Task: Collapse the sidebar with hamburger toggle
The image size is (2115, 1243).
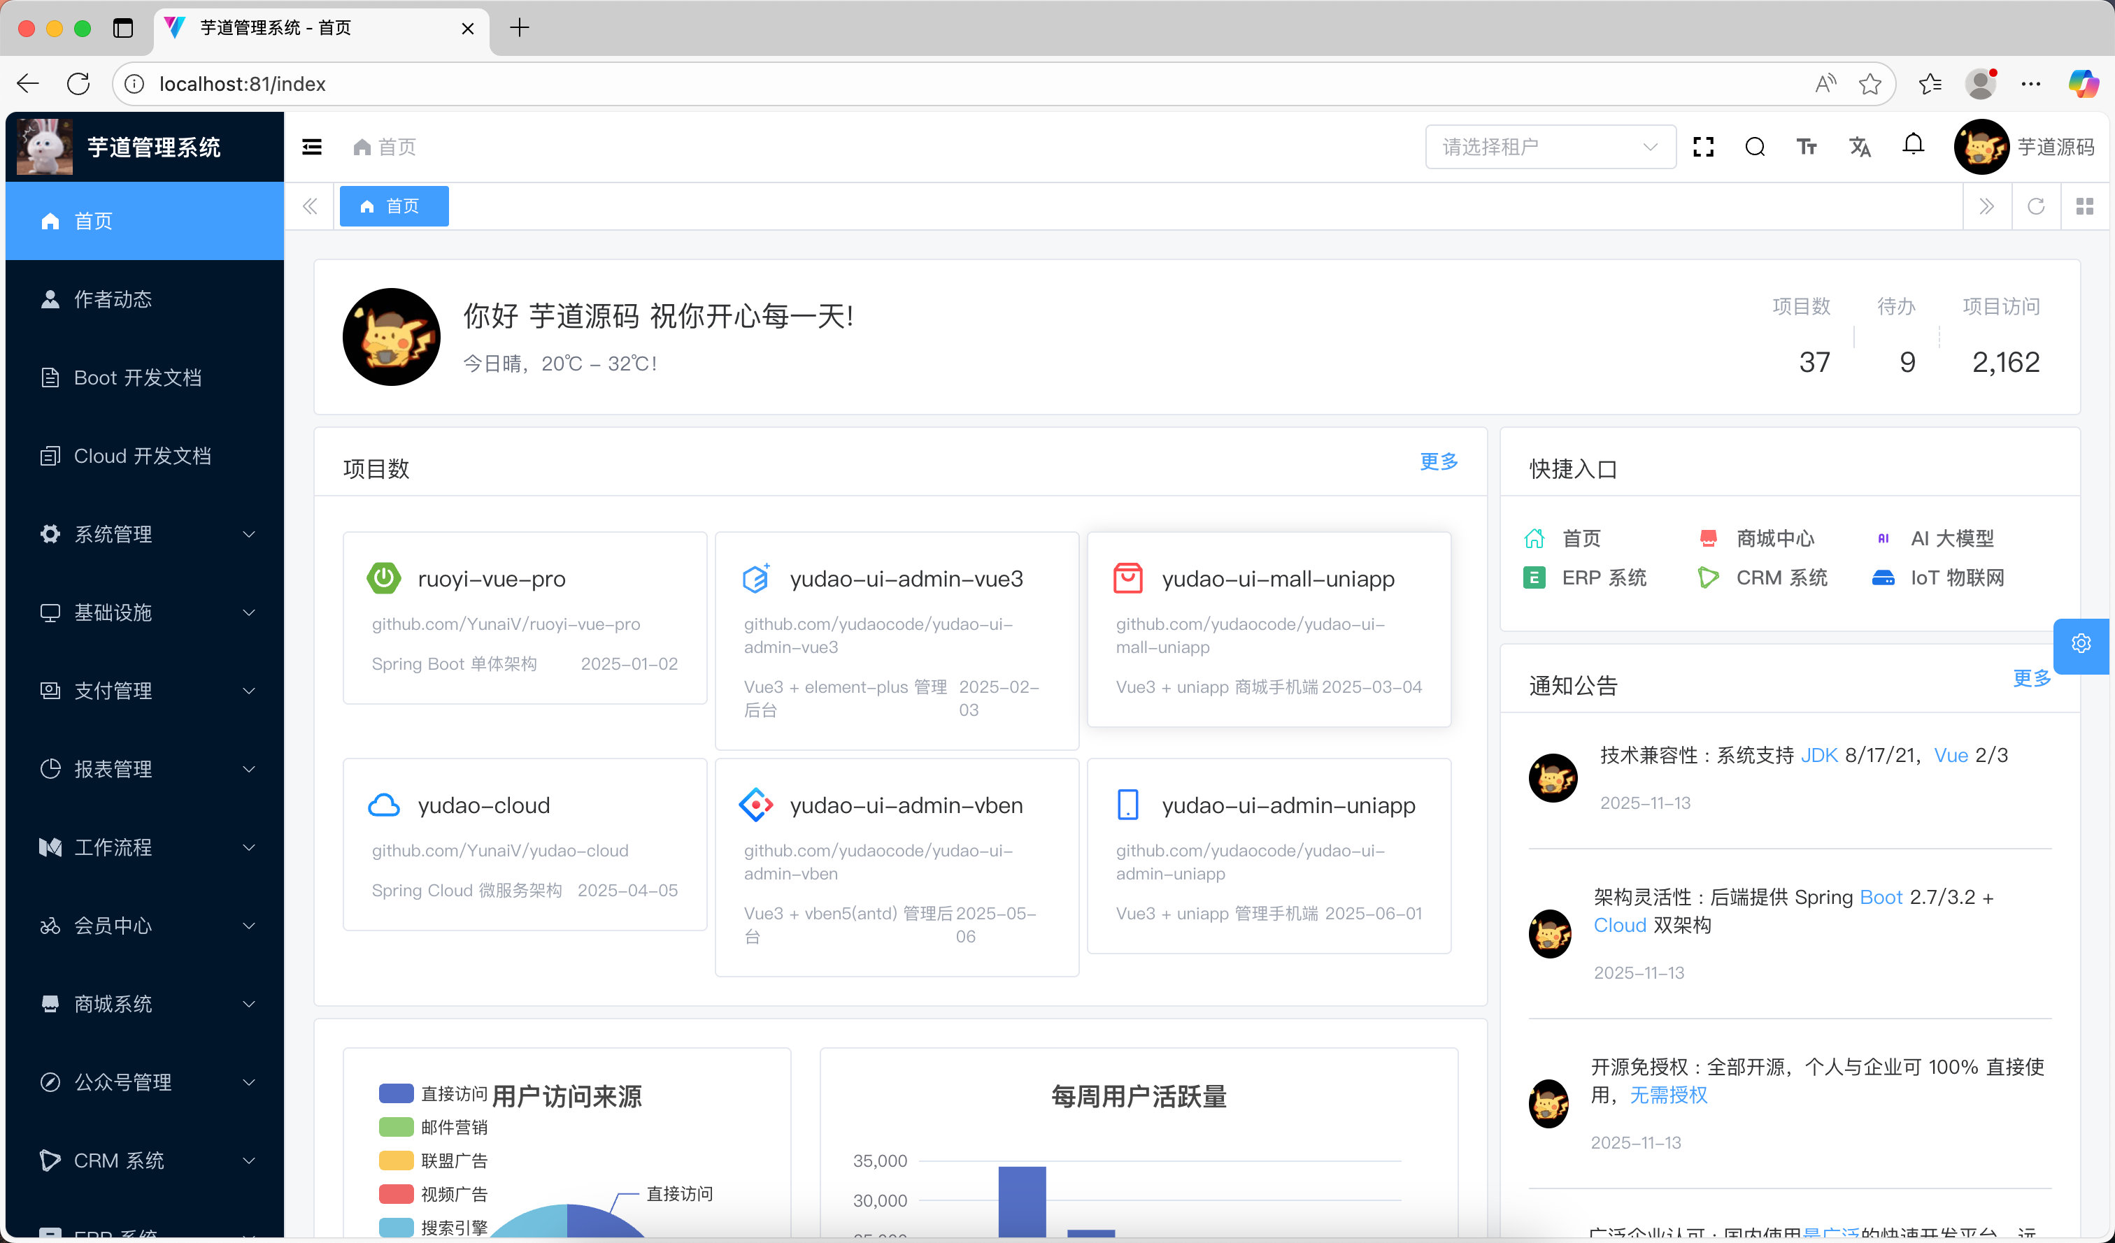Action: pos(312,147)
